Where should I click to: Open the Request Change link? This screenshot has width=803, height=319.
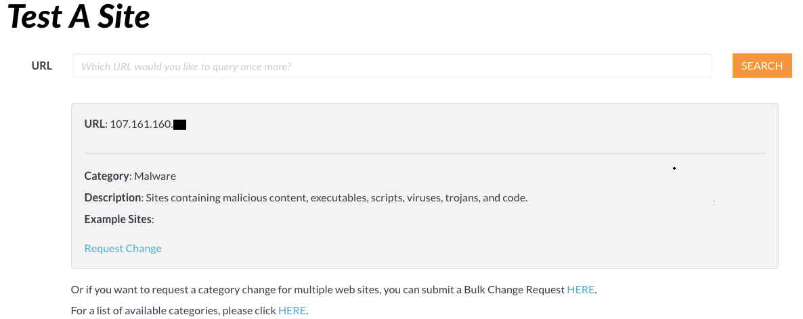pos(123,248)
